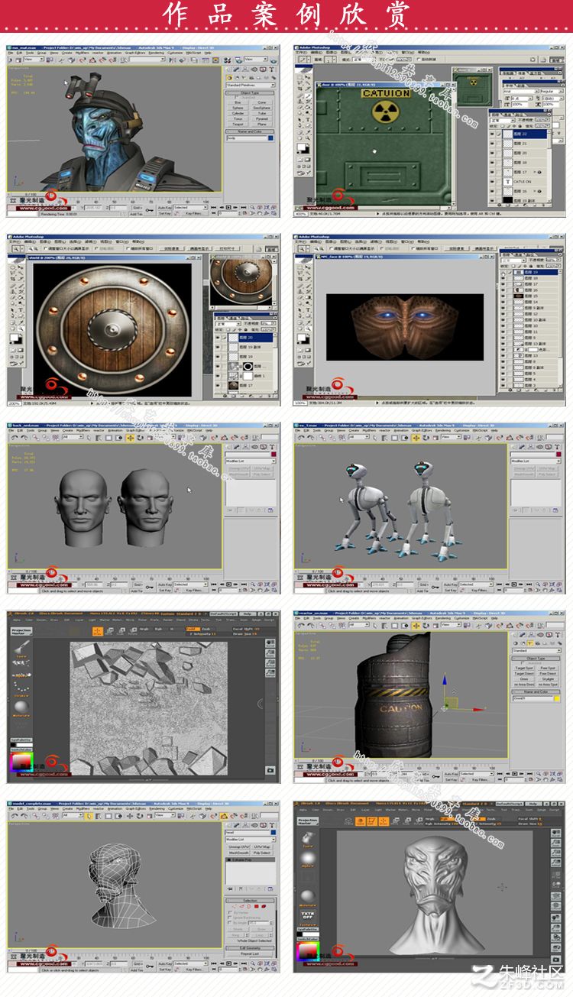Click orange Edit button in ZBrush rubble window
The width and height of the screenshot is (573, 997).
pyautogui.click(x=98, y=631)
